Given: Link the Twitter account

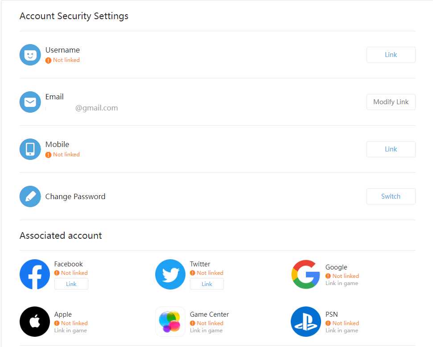Looking at the screenshot, I should coord(207,284).
